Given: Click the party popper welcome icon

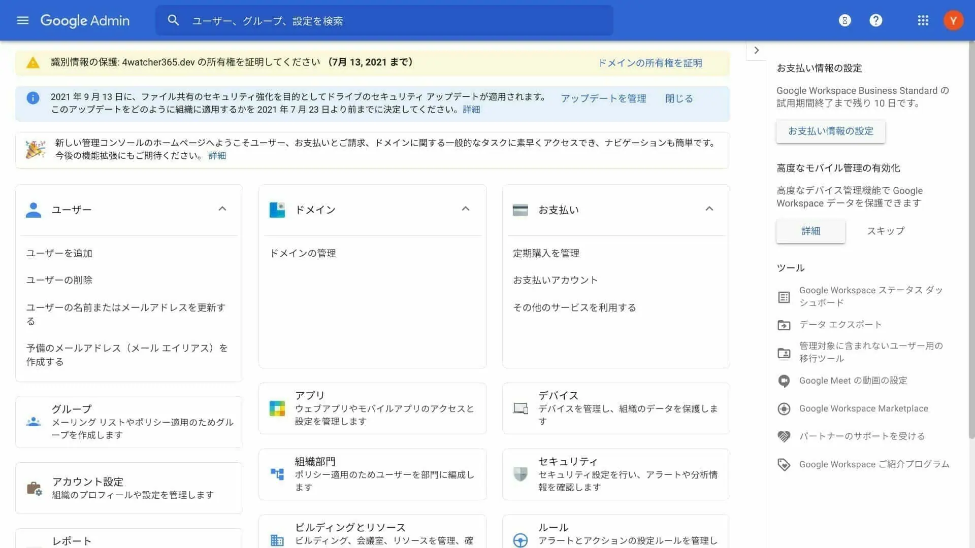Looking at the screenshot, I should pos(35,150).
